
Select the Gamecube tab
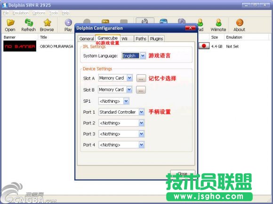[x=108, y=38]
